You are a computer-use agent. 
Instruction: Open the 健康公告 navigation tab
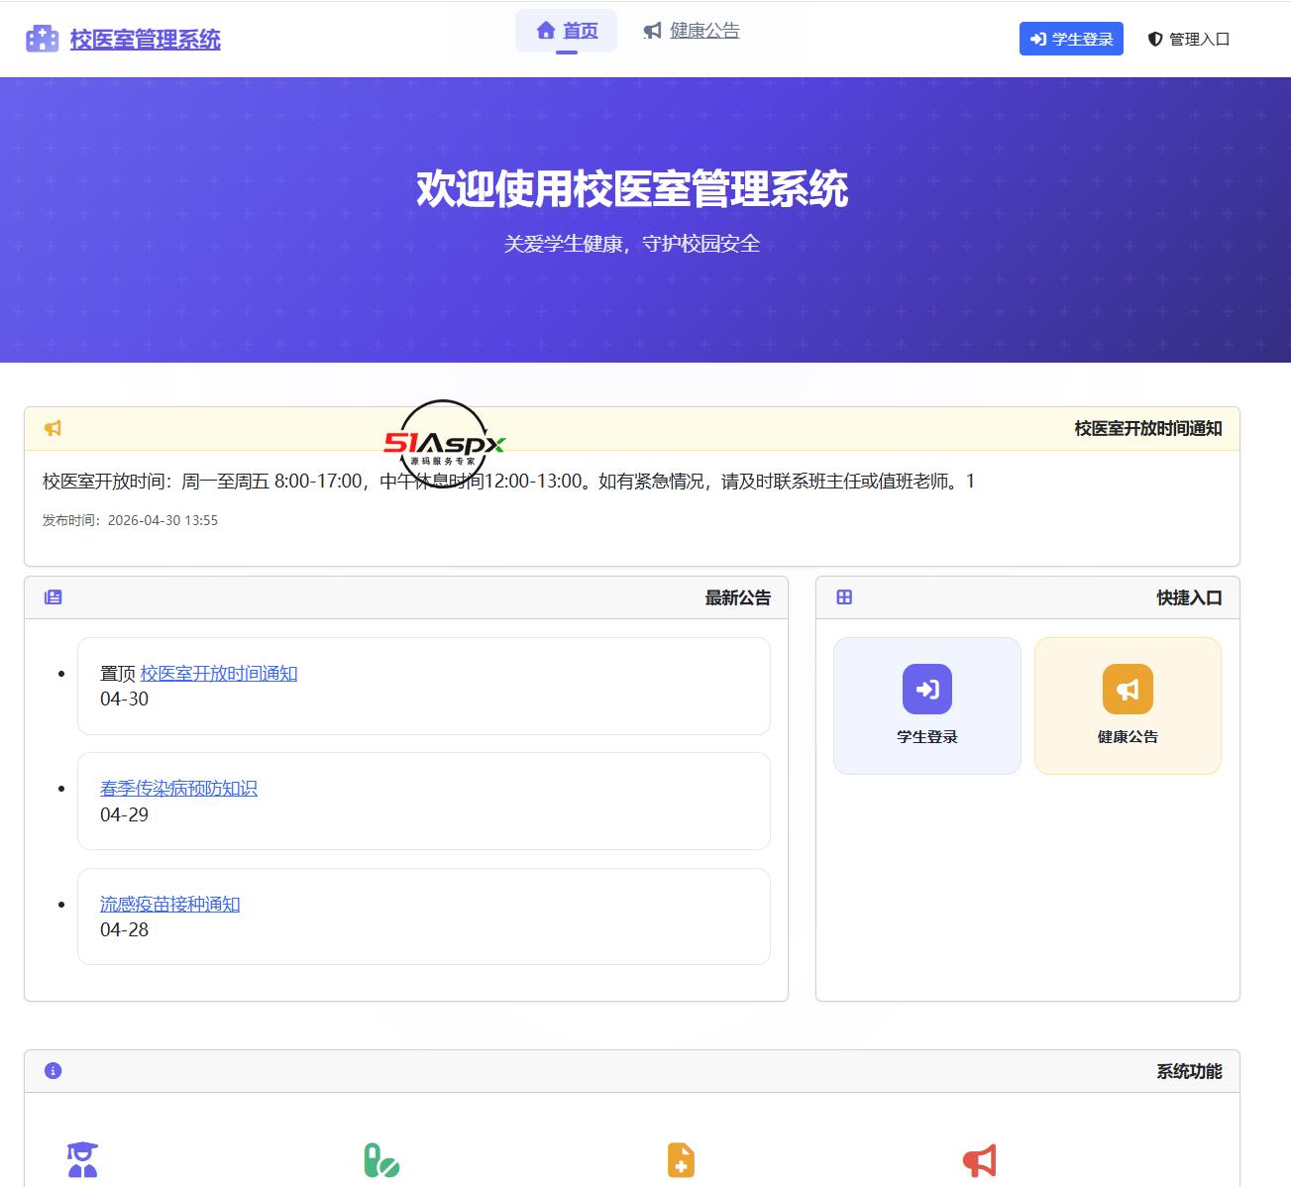point(692,31)
